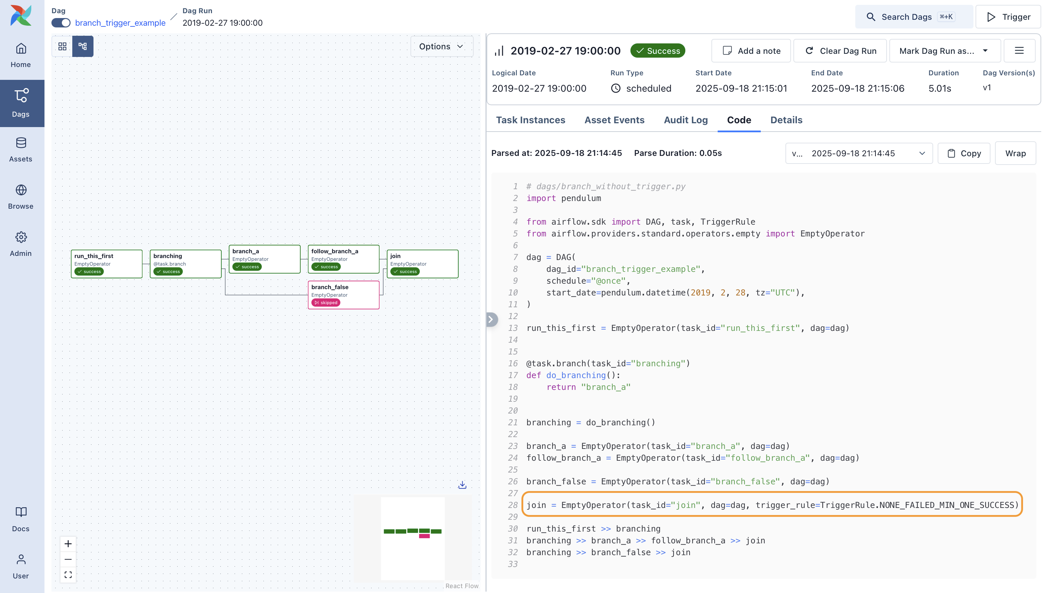Image resolution: width=1044 pixels, height=593 pixels.
Task: Switch to Task Instances tab
Action: click(530, 120)
